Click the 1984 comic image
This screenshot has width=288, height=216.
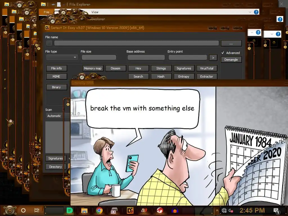[x=179, y=146]
